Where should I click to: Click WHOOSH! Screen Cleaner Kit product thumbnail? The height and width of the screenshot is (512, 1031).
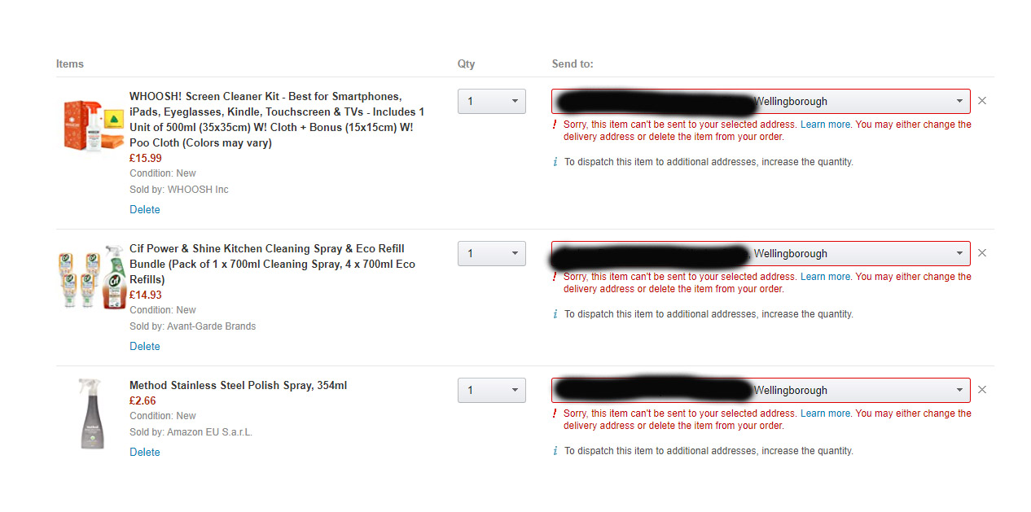(92, 125)
